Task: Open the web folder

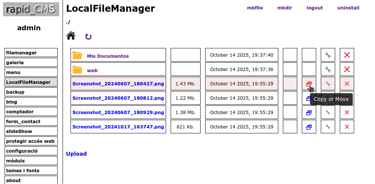Action: click(92, 71)
